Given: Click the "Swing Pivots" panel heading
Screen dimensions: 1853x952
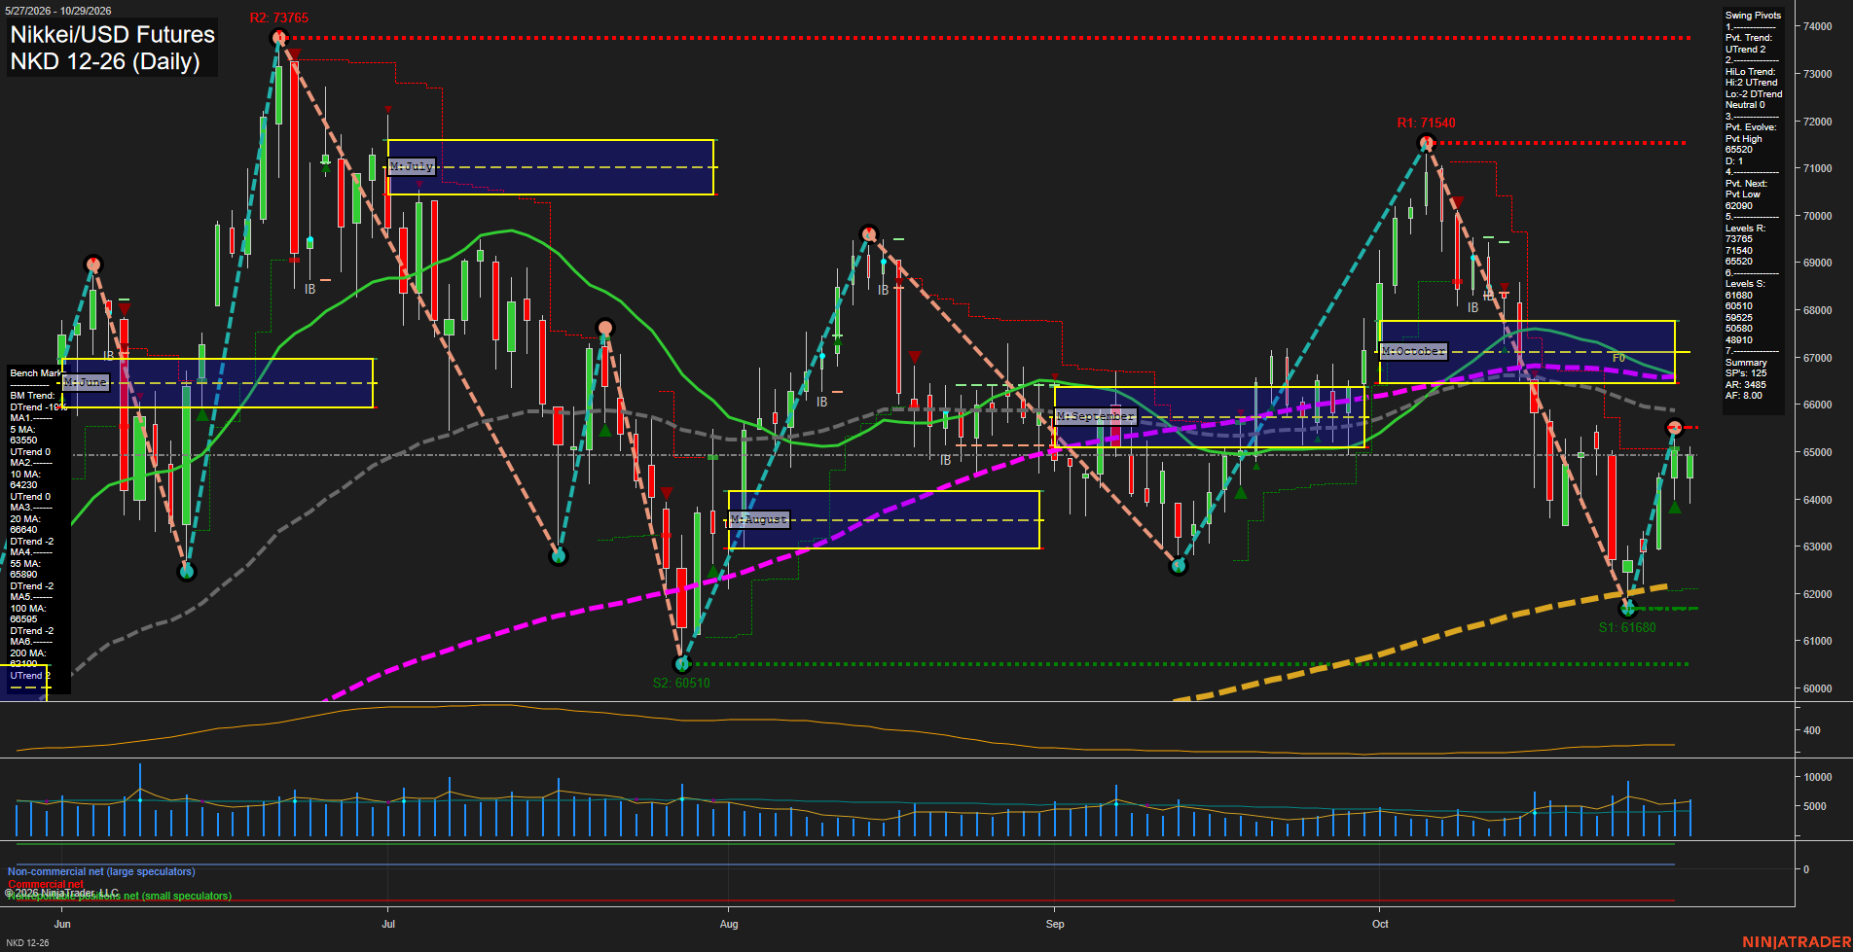Looking at the screenshot, I should (1753, 16).
